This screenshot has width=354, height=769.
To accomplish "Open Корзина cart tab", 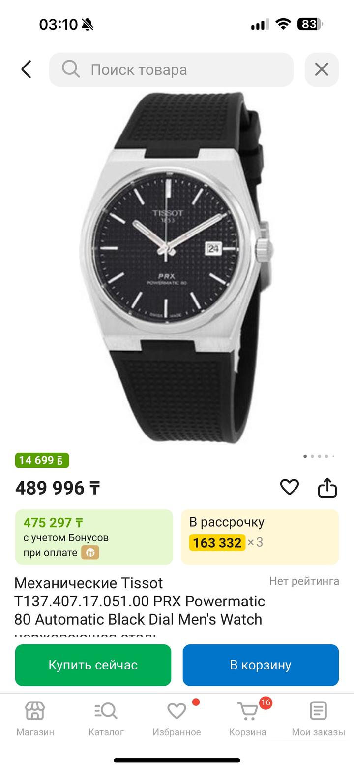I will point(247,718).
